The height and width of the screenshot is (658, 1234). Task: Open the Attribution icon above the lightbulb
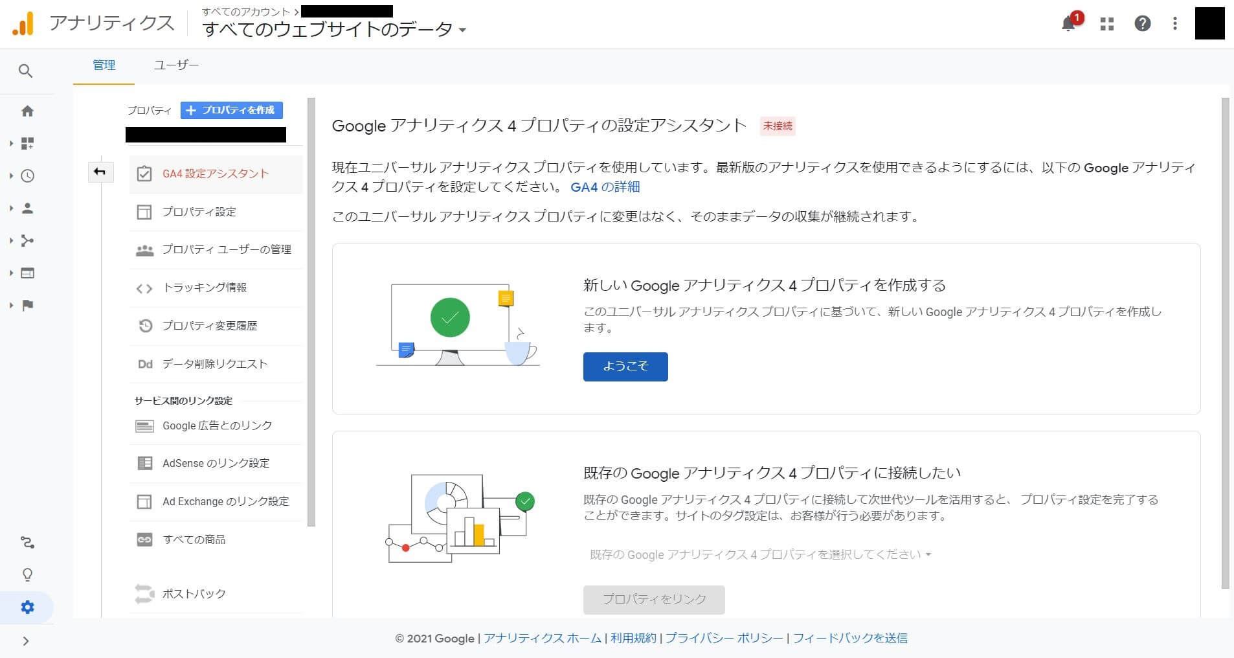(27, 543)
